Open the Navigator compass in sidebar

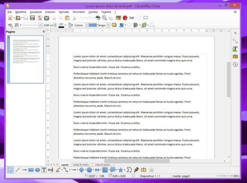click(x=235, y=64)
